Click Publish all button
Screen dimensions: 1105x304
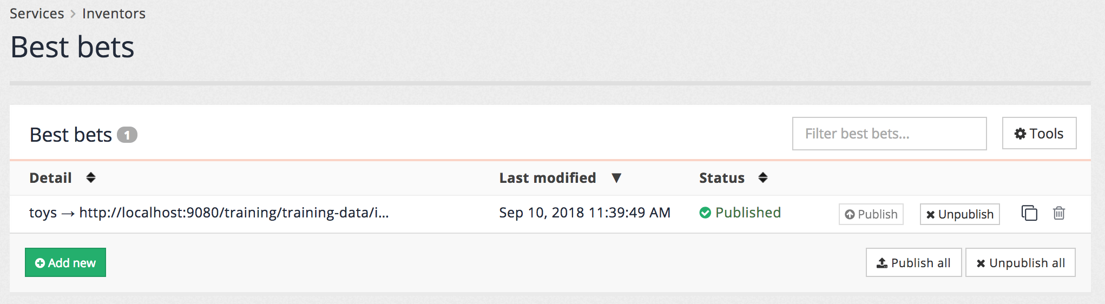pos(913,263)
